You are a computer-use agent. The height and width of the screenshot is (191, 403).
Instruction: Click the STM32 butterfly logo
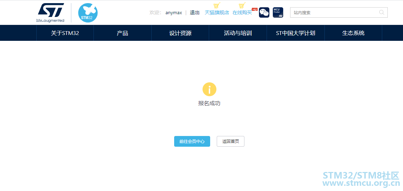point(88,12)
